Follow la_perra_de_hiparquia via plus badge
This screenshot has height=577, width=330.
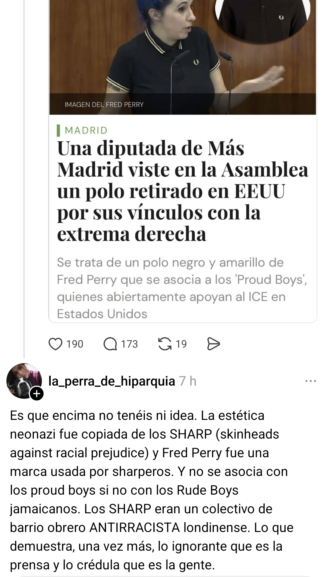pyautogui.click(x=37, y=394)
